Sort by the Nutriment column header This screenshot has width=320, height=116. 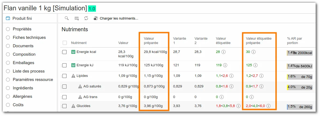click(79, 43)
